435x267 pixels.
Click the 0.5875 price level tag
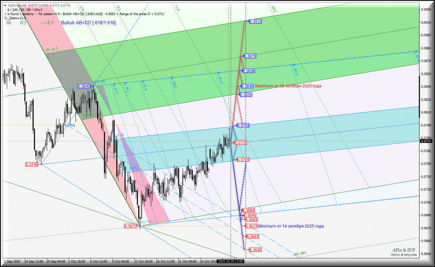(x=250, y=56)
